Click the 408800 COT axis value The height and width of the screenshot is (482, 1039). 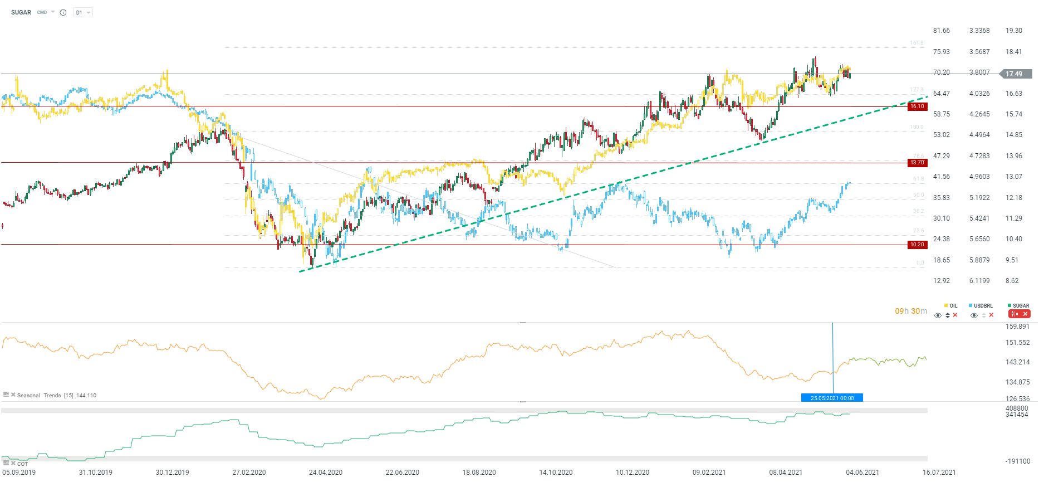1017,408
